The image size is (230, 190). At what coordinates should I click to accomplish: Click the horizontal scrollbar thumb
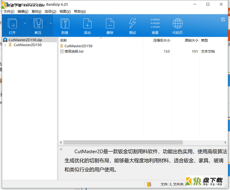pyautogui.click(x=123, y=142)
